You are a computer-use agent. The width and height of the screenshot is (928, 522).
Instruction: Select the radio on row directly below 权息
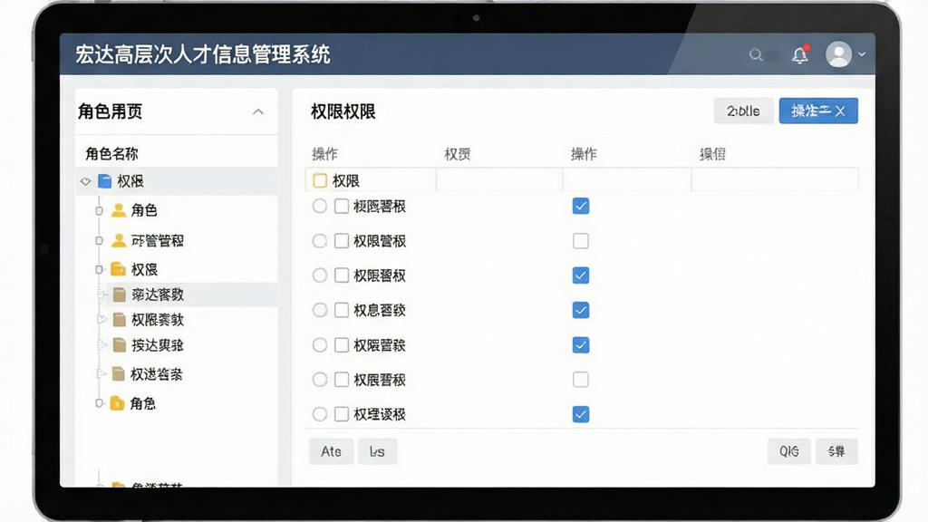click(320, 345)
